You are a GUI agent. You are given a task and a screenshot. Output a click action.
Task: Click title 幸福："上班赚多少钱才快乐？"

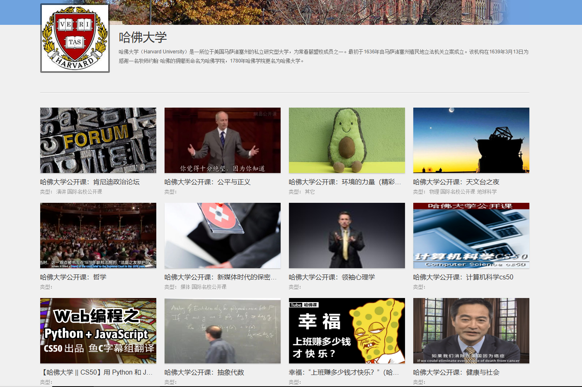tap(344, 373)
